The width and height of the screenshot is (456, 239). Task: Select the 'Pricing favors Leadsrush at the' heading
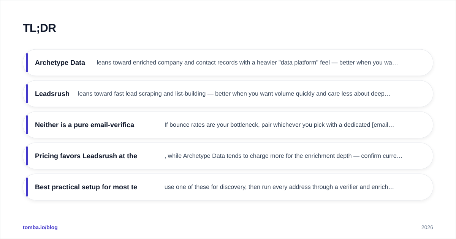pyautogui.click(x=86, y=156)
